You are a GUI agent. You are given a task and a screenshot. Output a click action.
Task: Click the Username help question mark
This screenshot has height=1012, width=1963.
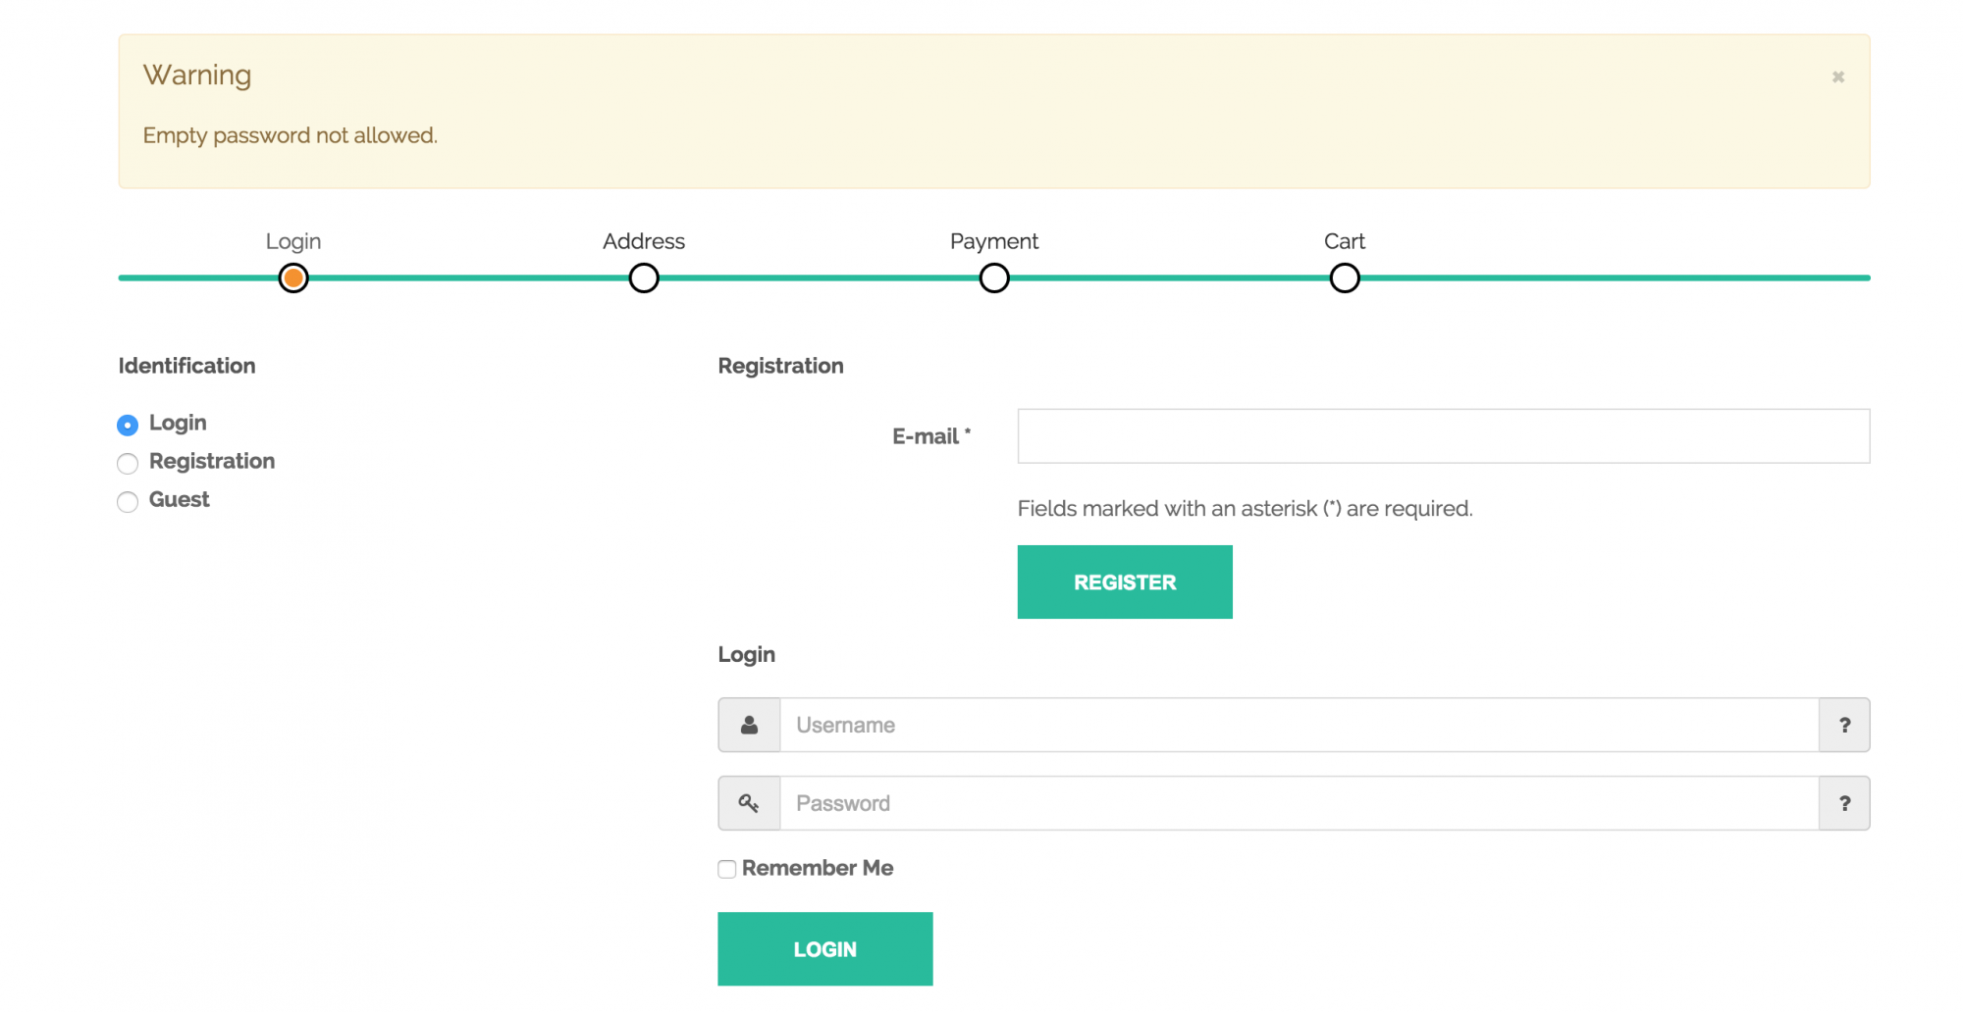[x=1844, y=725]
